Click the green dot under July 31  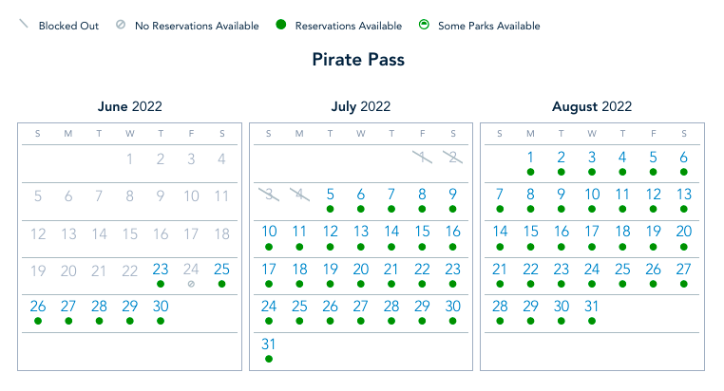[x=269, y=359]
